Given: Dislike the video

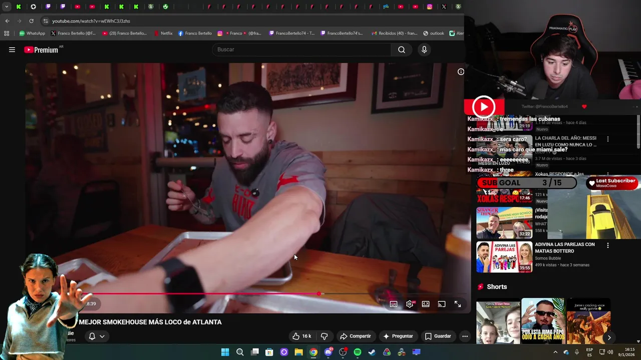Looking at the screenshot, I should pos(324,336).
